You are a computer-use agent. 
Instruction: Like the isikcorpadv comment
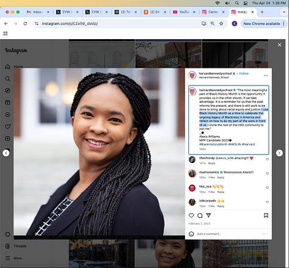[x=267, y=202]
